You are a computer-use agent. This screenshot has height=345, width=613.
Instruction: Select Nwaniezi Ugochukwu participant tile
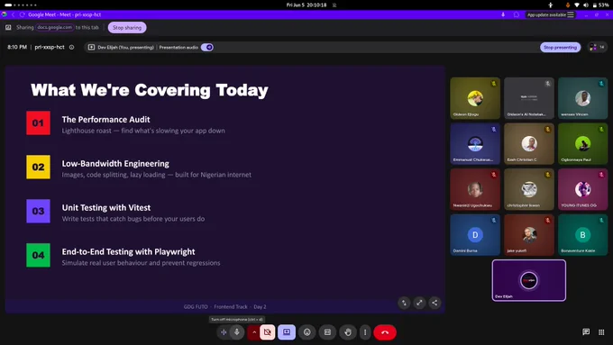pyautogui.click(x=475, y=189)
